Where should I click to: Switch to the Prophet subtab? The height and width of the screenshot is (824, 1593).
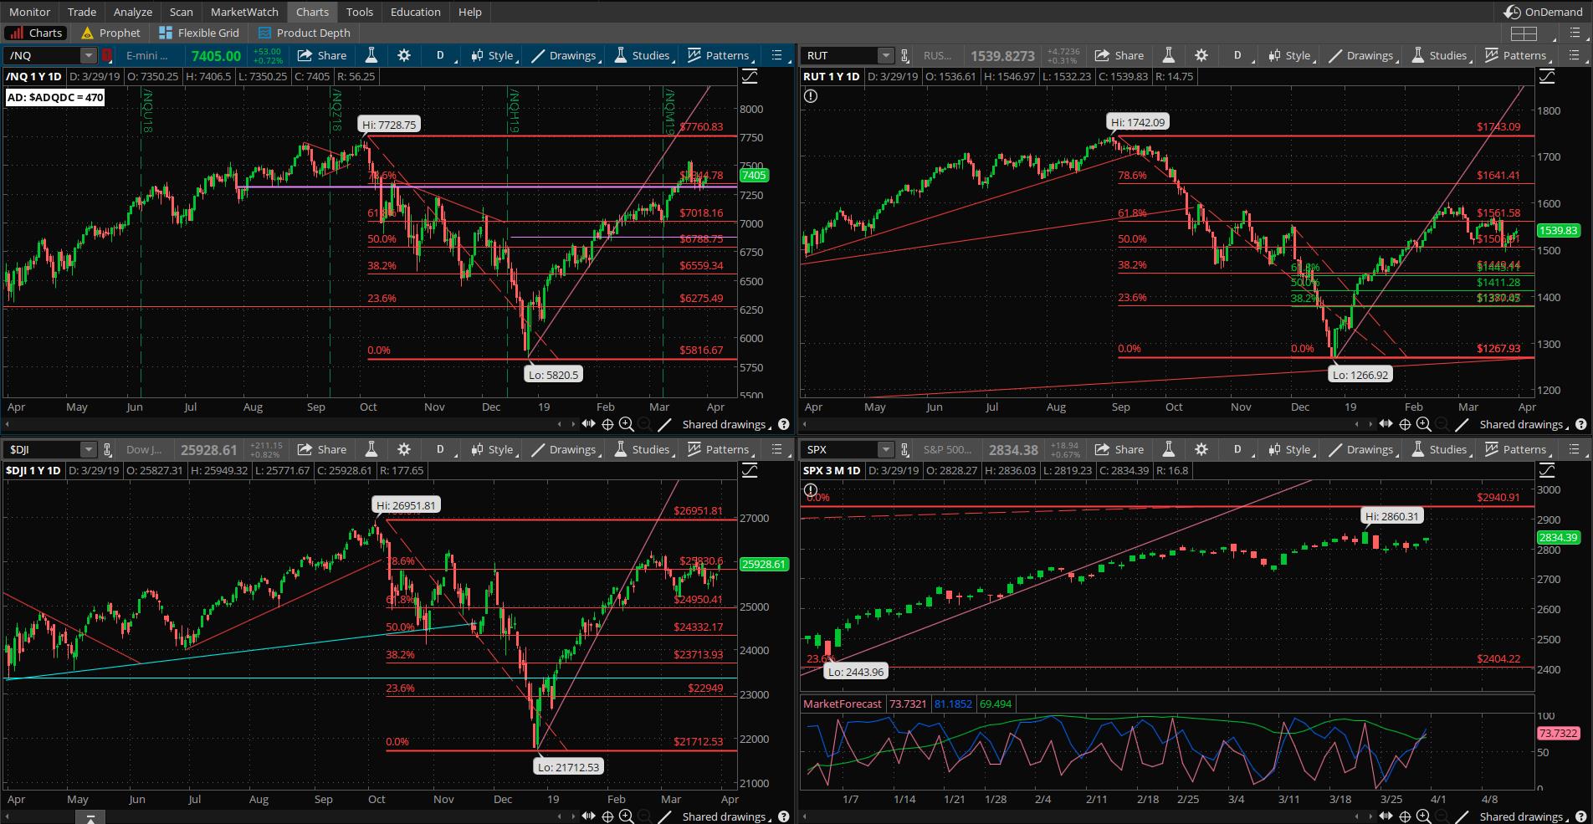(111, 33)
